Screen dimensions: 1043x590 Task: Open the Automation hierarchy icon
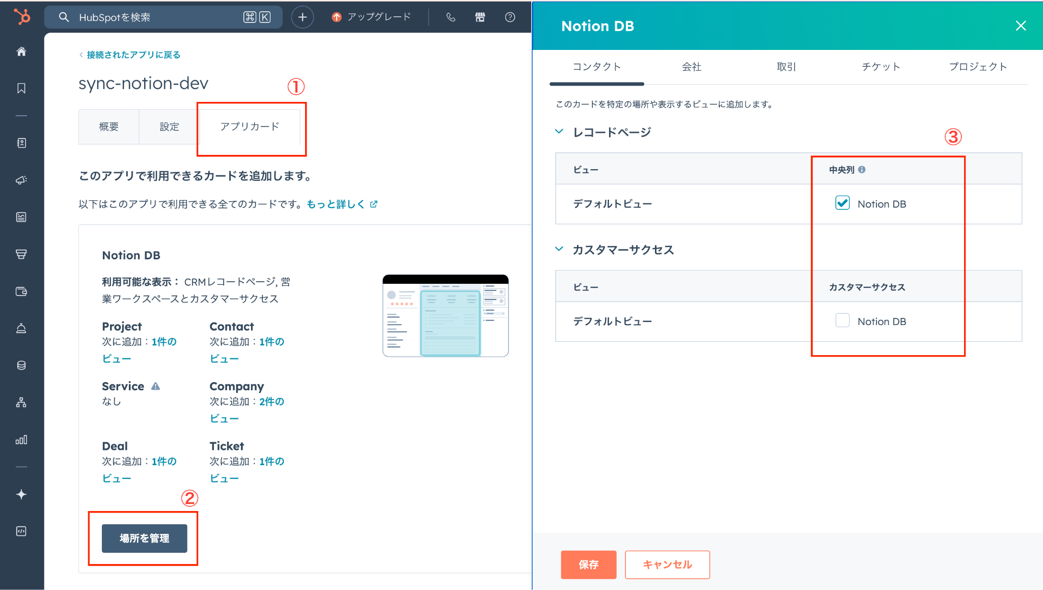[21, 403]
